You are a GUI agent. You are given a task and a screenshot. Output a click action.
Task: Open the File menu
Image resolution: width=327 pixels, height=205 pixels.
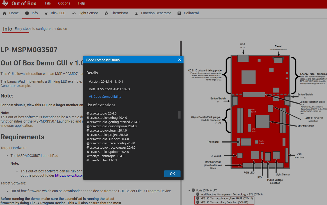(x=48, y=3)
